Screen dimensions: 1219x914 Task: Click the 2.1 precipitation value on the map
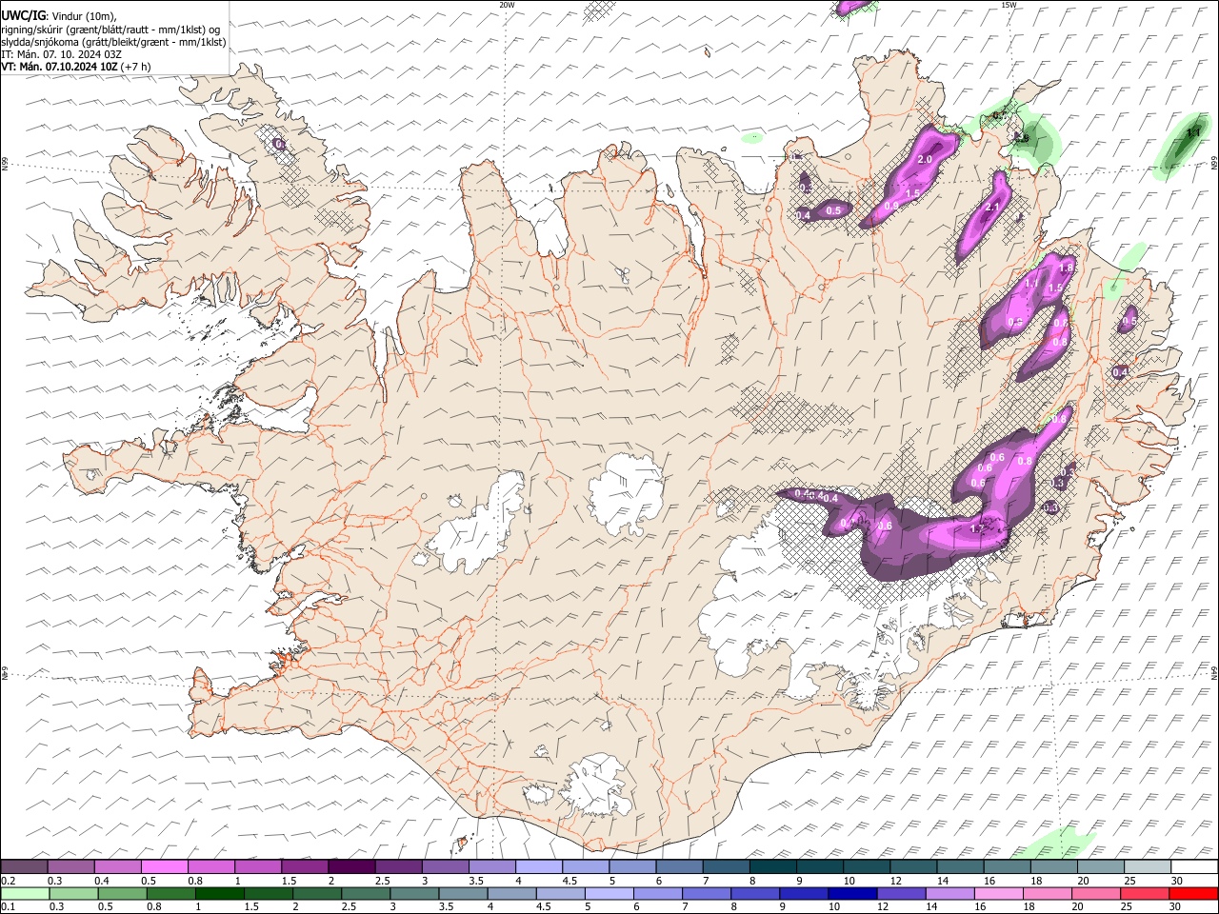[991, 208]
